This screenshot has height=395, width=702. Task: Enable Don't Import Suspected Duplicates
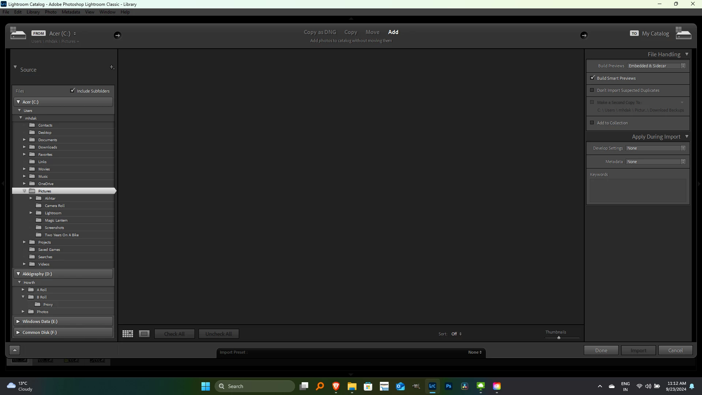[592, 90]
